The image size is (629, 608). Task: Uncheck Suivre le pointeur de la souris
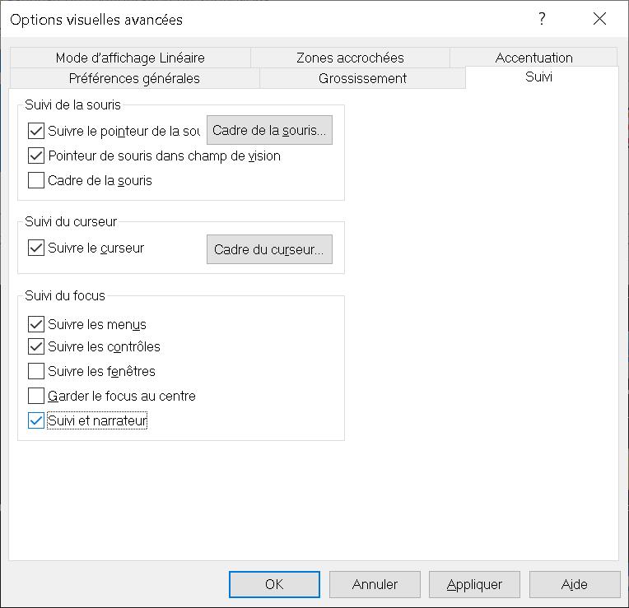[x=36, y=131]
